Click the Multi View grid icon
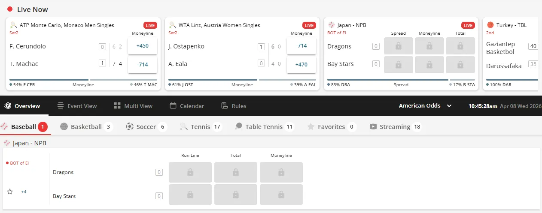 point(117,106)
